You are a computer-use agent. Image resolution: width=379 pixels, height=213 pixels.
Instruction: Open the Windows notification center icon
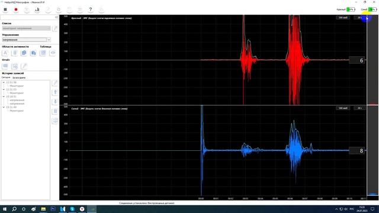[x=372, y=209]
